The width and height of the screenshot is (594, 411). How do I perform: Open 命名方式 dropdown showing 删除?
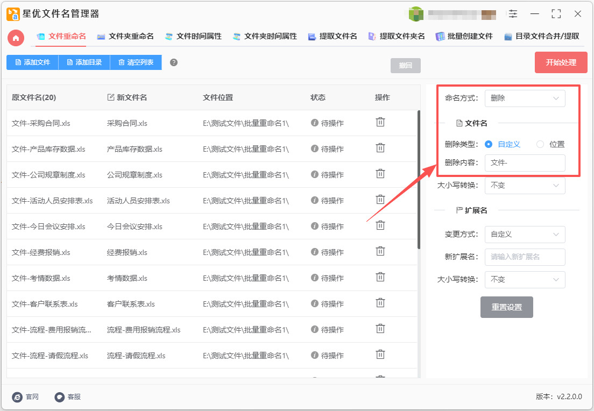(525, 98)
